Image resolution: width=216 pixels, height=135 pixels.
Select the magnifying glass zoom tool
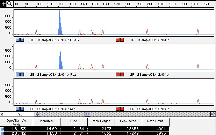tap(10, 4)
